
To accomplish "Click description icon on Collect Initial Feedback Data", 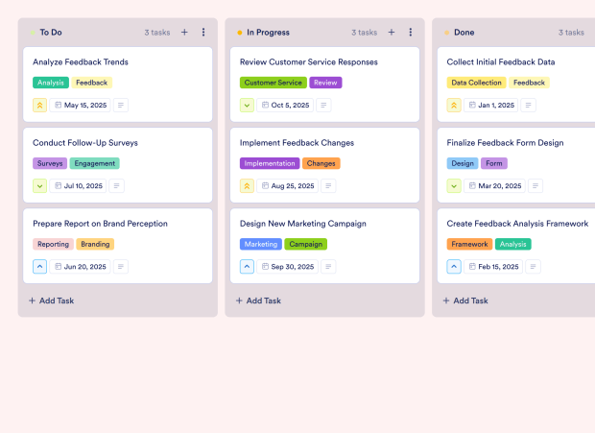I will [528, 105].
